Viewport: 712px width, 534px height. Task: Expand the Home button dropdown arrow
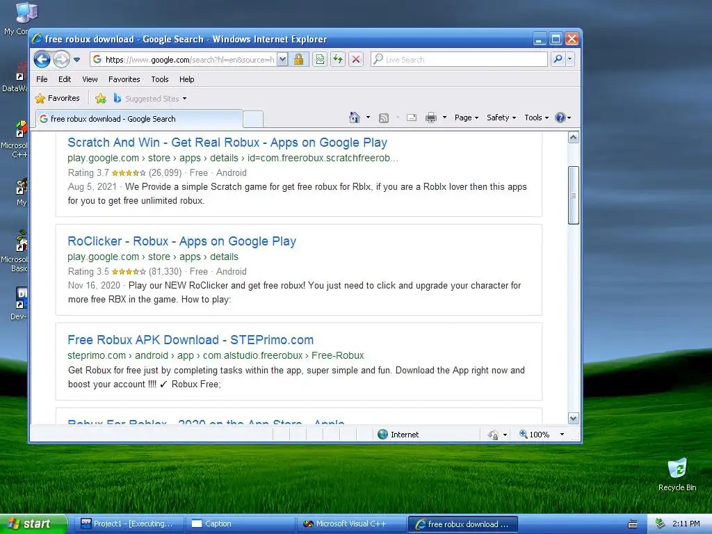pos(368,118)
